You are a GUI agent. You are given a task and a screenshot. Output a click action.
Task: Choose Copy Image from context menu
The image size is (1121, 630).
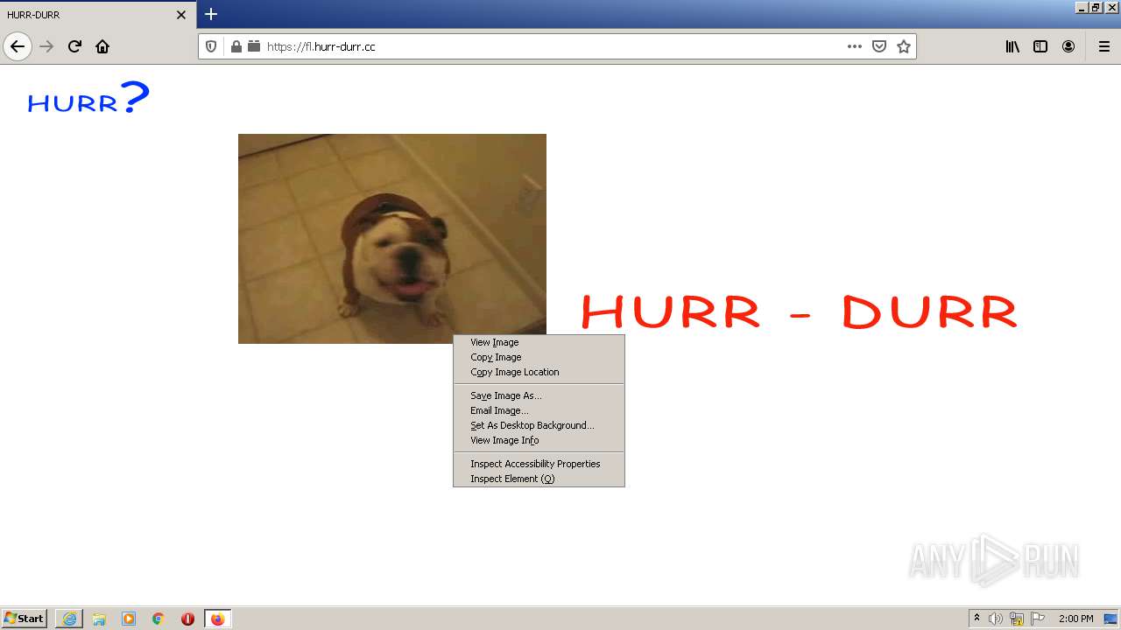point(539,357)
